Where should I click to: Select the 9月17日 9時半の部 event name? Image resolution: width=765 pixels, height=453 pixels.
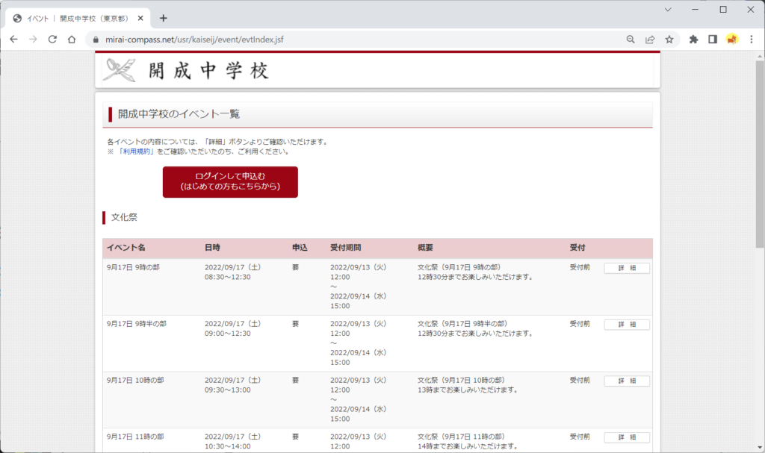137,324
